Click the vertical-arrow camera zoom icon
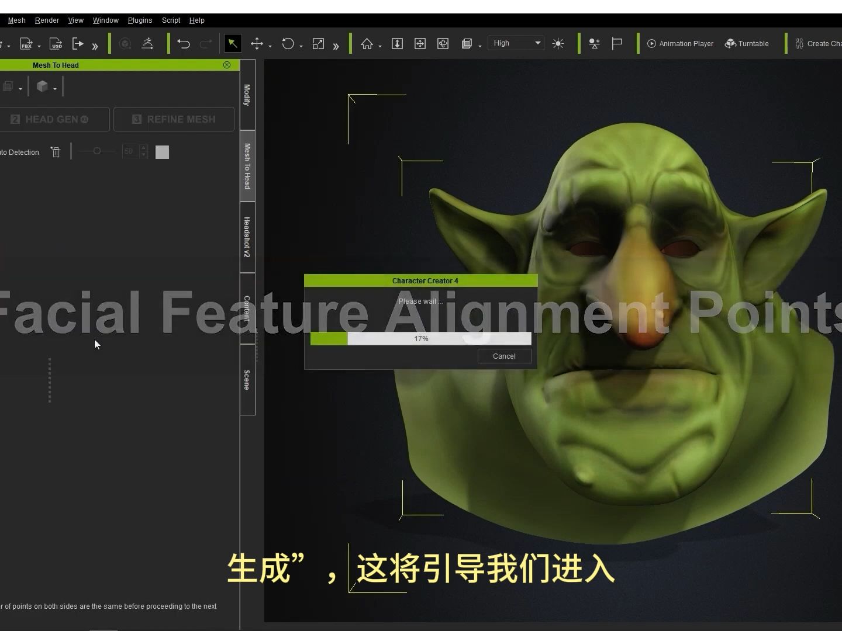The width and height of the screenshot is (842, 631). 397,44
